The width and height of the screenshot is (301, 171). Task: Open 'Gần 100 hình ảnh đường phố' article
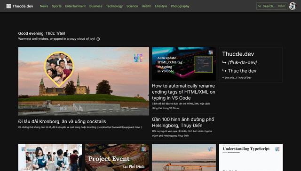[183, 122]
